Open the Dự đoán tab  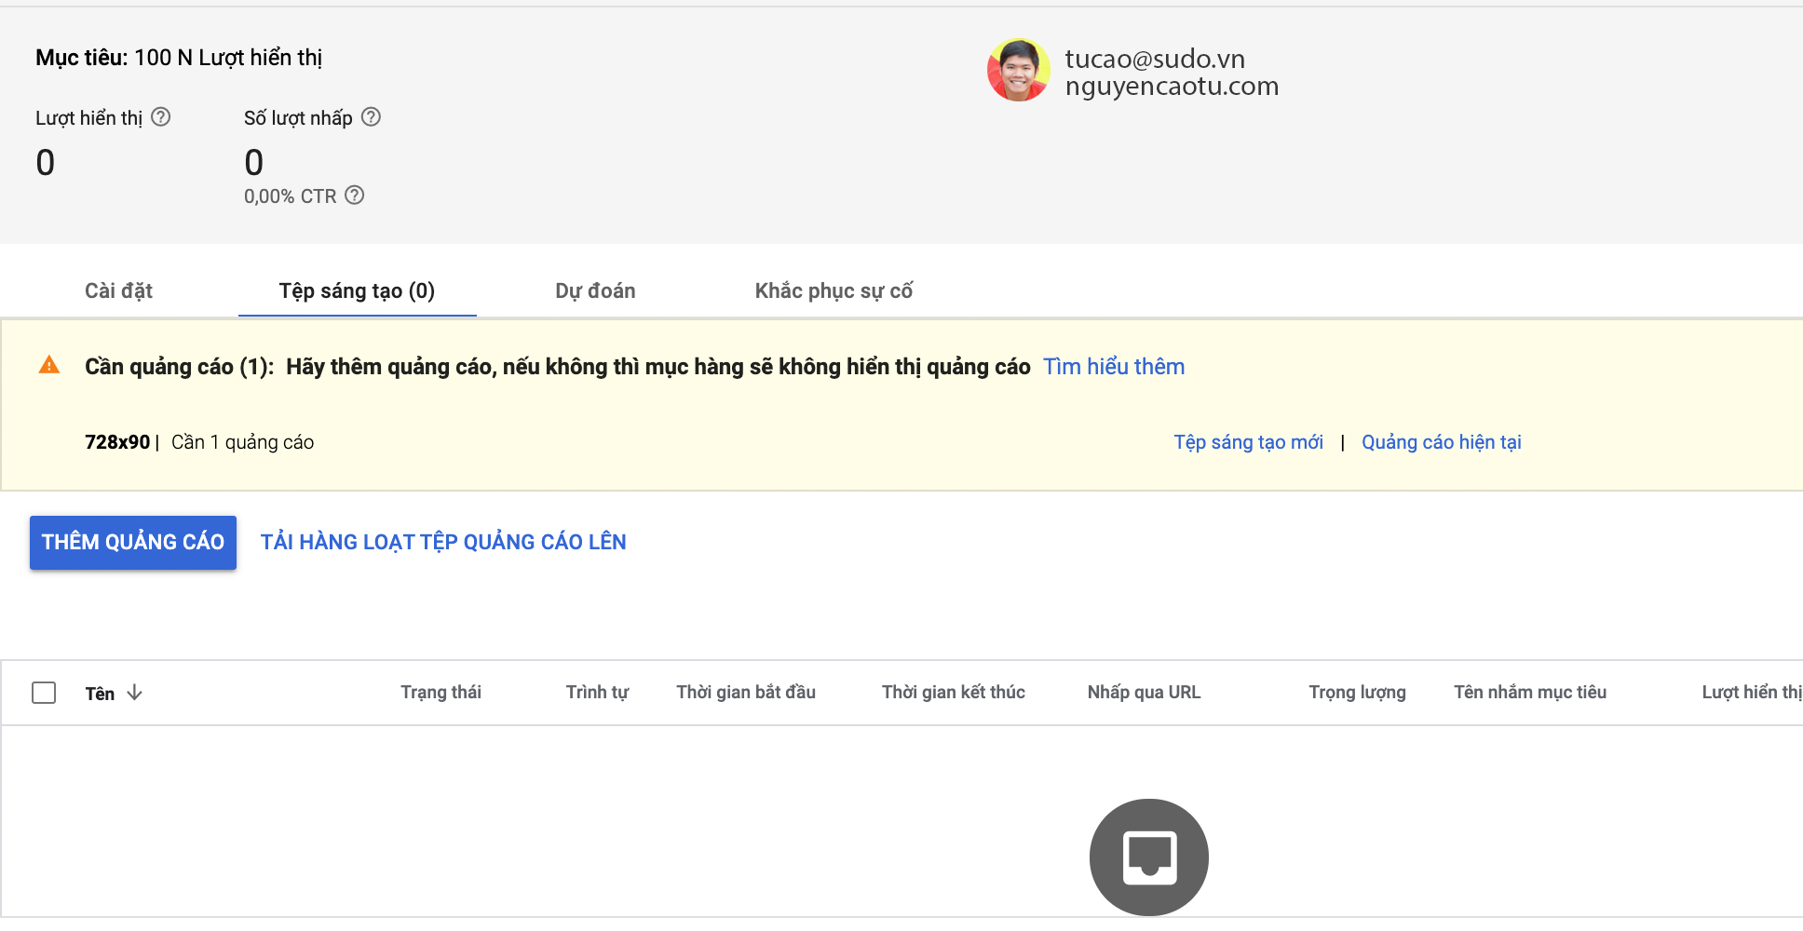[595, 291]
